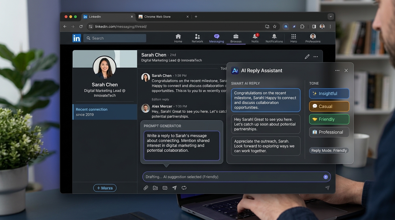Select the Friendly tone
The image size is (395, 220).
tap(329, 119)
